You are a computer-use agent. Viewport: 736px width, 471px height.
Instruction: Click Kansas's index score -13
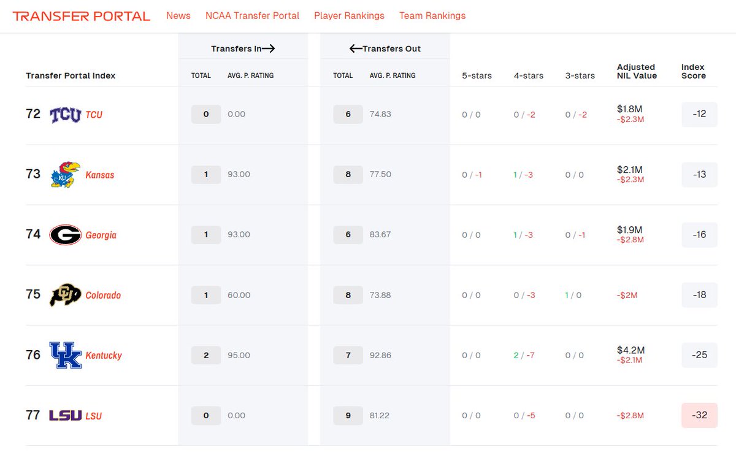699,174
